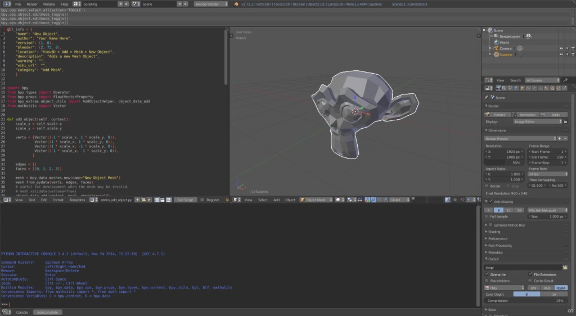Viewport: 576px width, 316px height.
Task: Open the Object Mode dropdown
Action: click(316, 200)
